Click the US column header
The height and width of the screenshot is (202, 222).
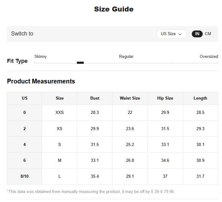point(25,98)
